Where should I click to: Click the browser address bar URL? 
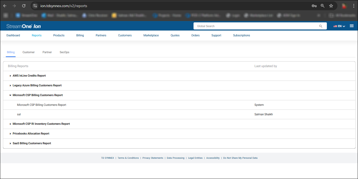(x=64, y=6)
